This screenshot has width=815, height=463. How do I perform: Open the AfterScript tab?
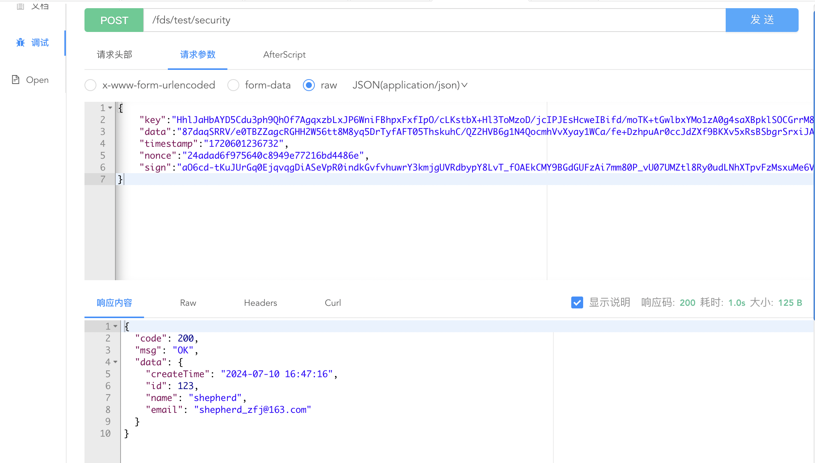pyautogui.click(x=284, y=55)
